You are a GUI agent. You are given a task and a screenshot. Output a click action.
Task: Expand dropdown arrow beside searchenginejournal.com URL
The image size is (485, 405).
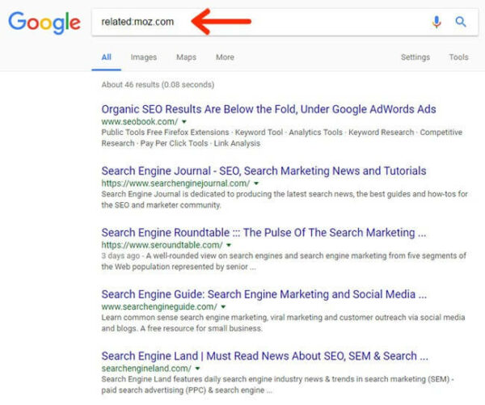256,184
